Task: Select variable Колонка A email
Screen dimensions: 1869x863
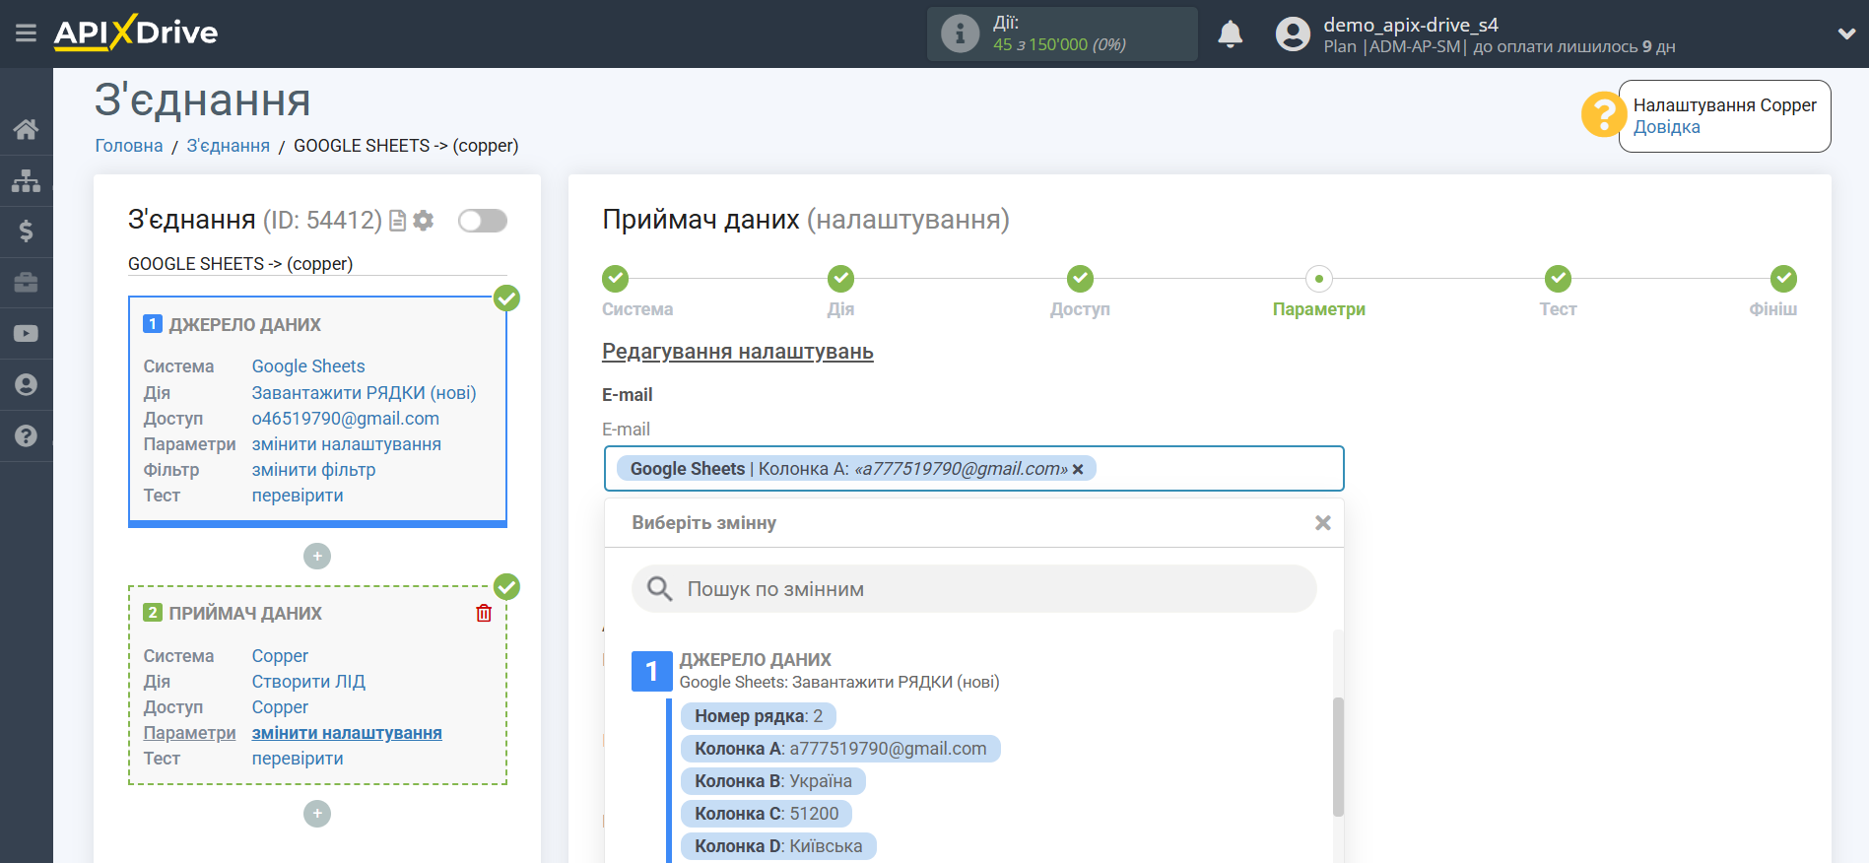Action: tap(840, 749)
